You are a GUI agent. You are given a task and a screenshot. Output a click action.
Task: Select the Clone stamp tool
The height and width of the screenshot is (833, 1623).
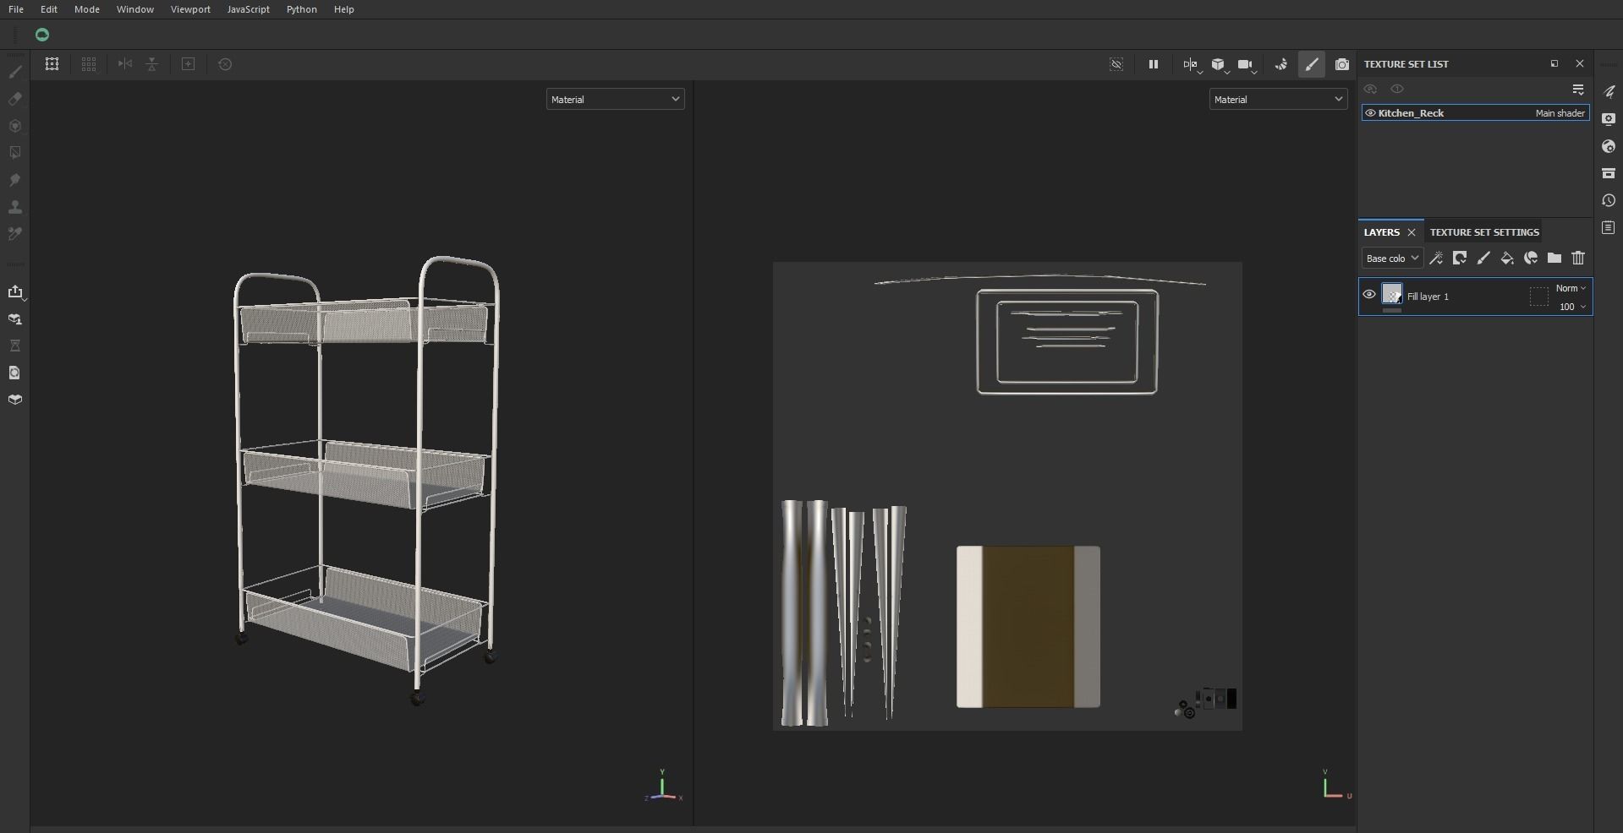(x=15, y=207)
